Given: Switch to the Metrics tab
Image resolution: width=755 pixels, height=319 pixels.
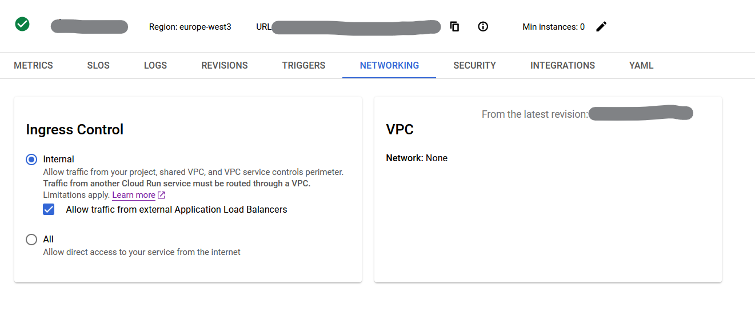Looking at the screenshot, I should [33, 66].
